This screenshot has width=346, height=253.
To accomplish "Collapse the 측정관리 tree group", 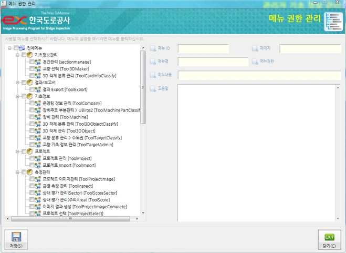I will click(x=17, y=172).
